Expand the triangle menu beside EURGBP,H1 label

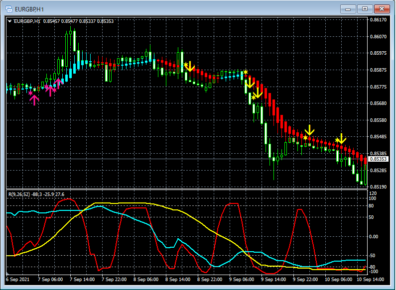tap(10, 21)
